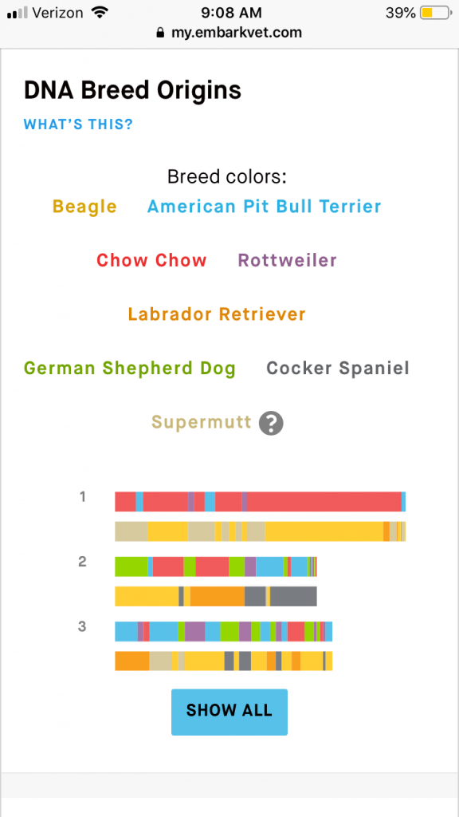This screenshot has width=459, height=817.
Task: Tap the cellular signal bars icon
Action: [18, 13]
